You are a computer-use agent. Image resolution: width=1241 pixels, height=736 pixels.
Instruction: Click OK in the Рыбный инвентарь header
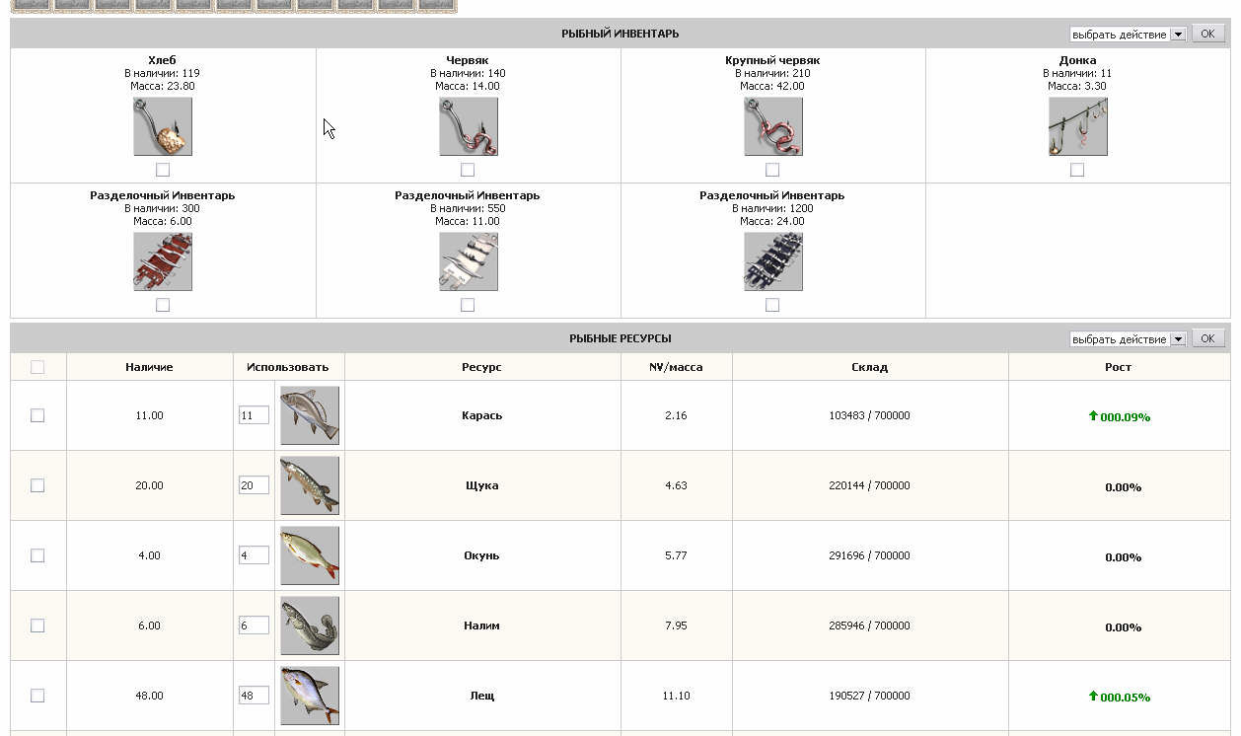(1208, 34)
